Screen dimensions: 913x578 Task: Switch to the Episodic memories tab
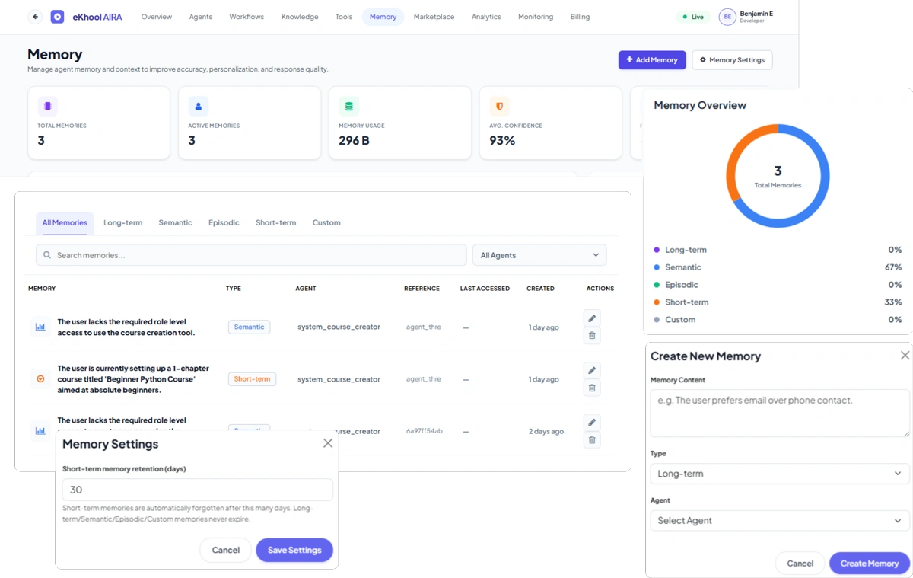tap(224, 223)
